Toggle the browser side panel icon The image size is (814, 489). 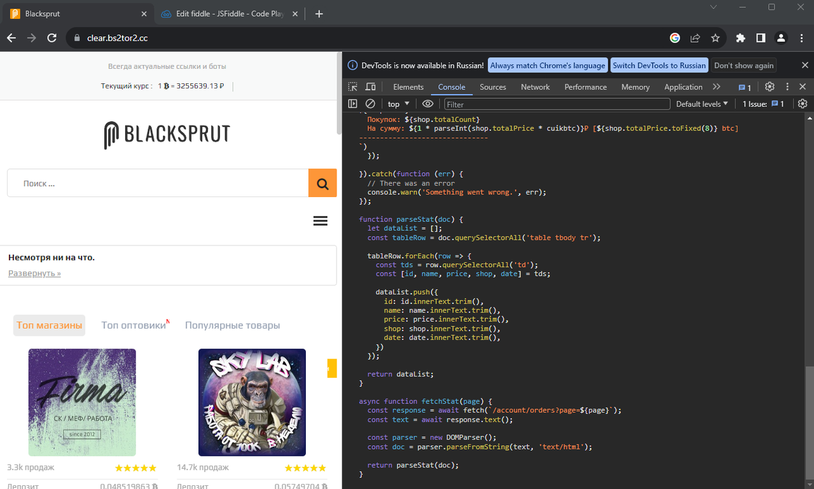[761, 38]
